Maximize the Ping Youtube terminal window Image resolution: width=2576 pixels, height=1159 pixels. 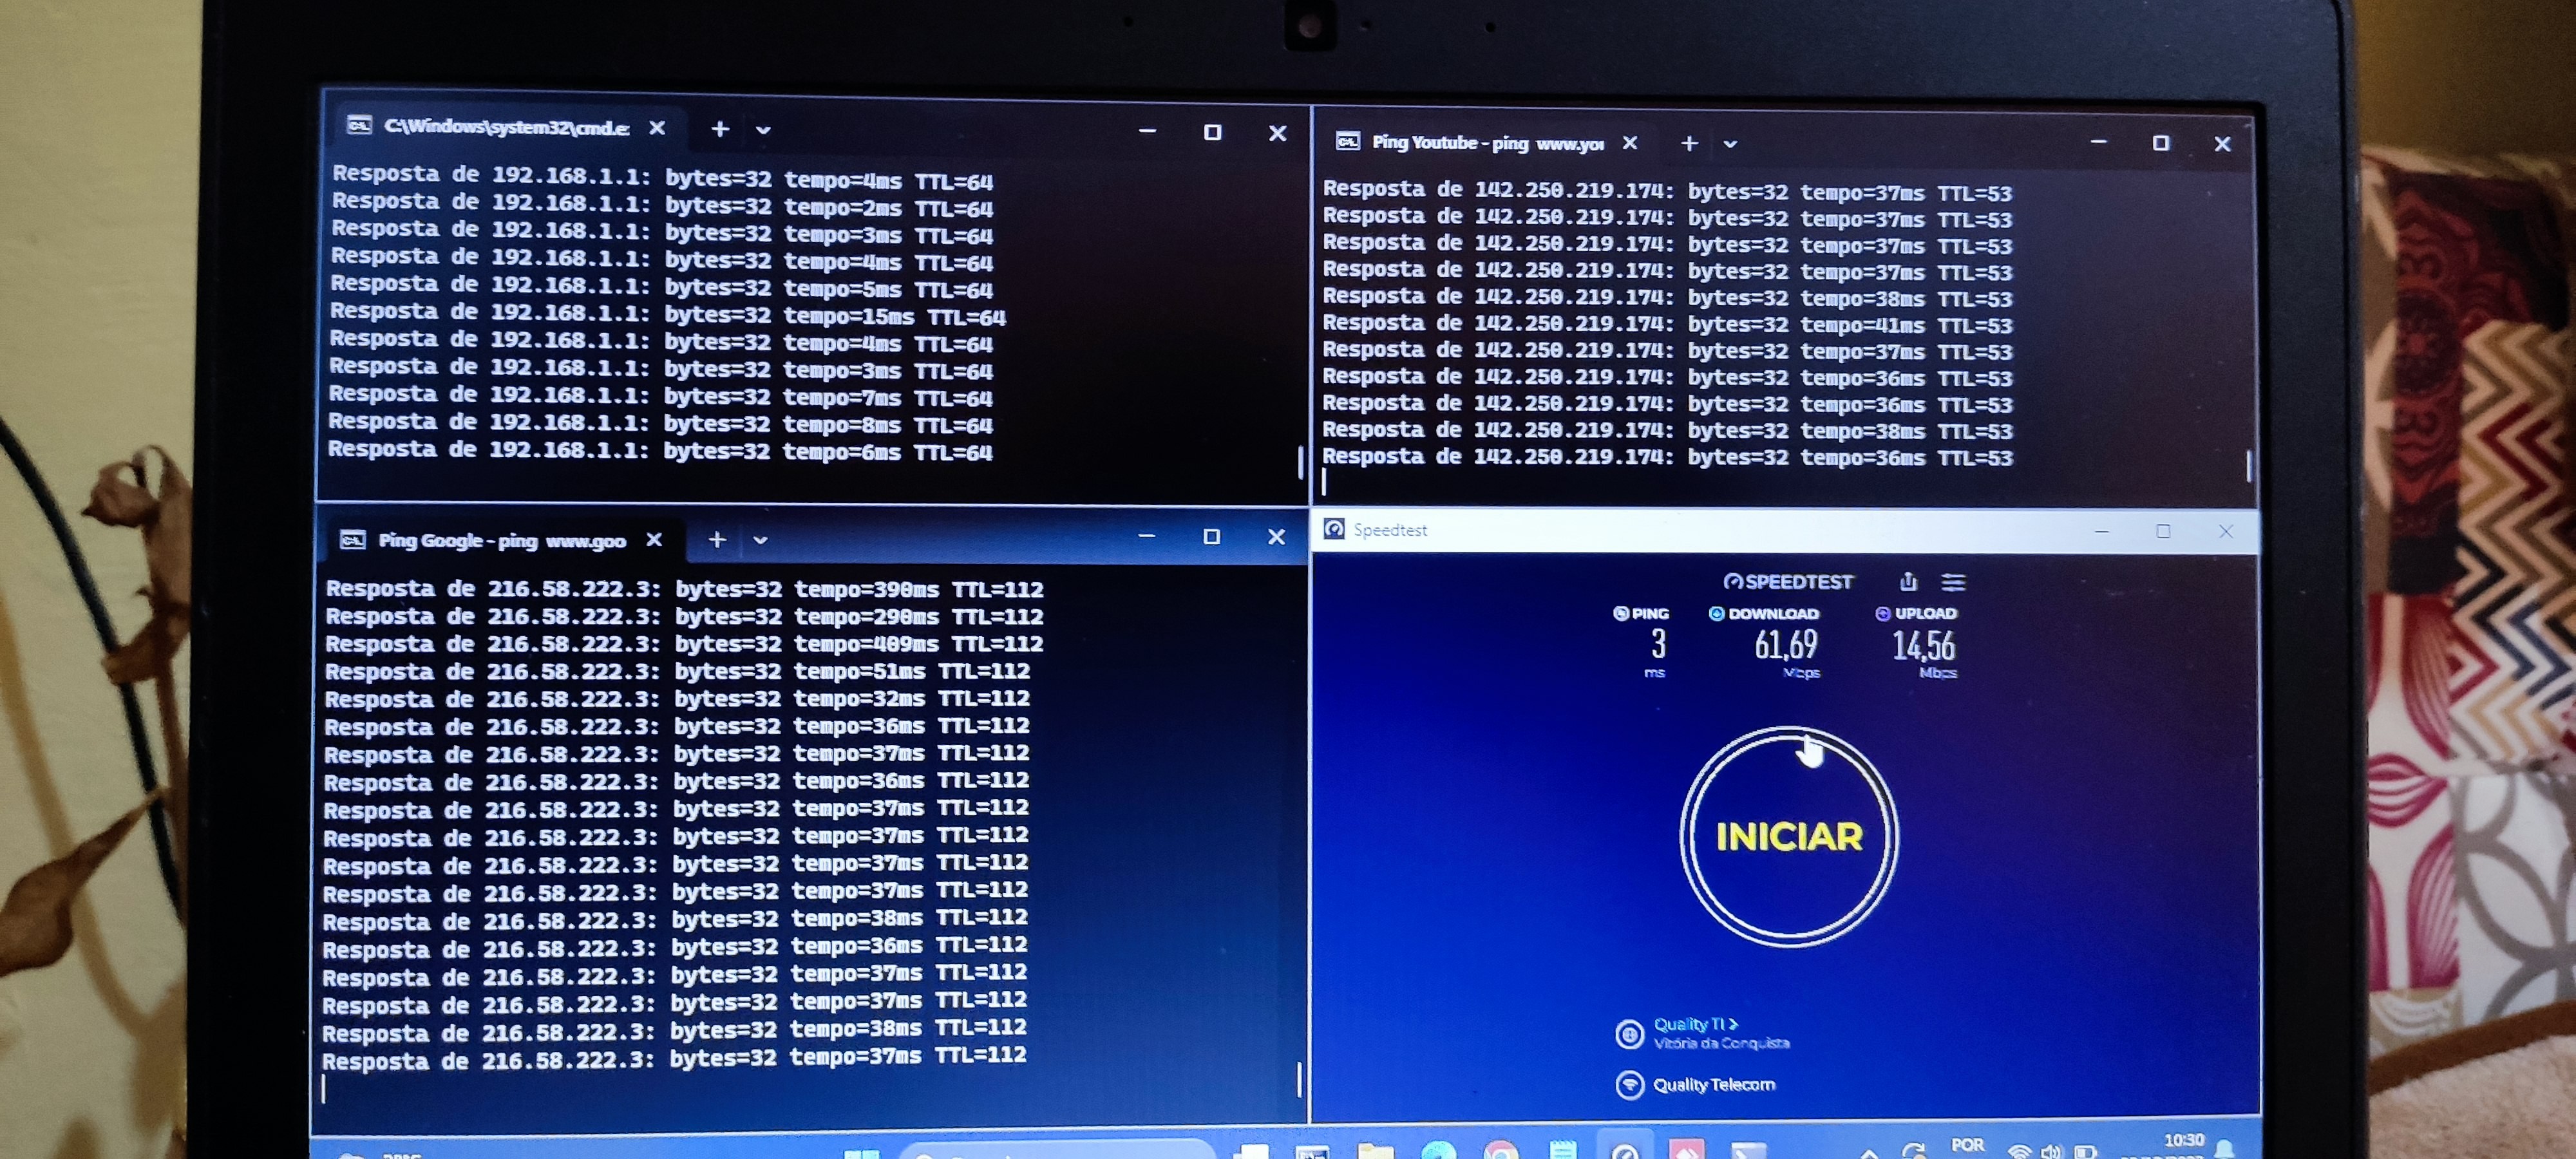coord(2160,144)
